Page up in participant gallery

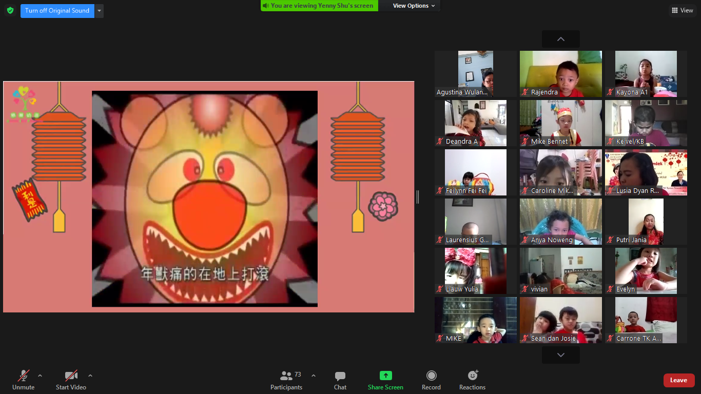coord(561,39)
